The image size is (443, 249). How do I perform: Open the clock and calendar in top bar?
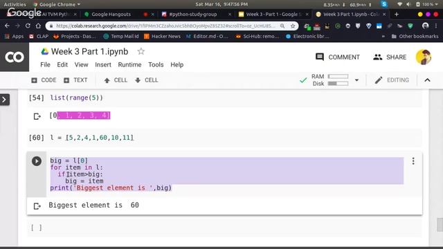point(221,4)
